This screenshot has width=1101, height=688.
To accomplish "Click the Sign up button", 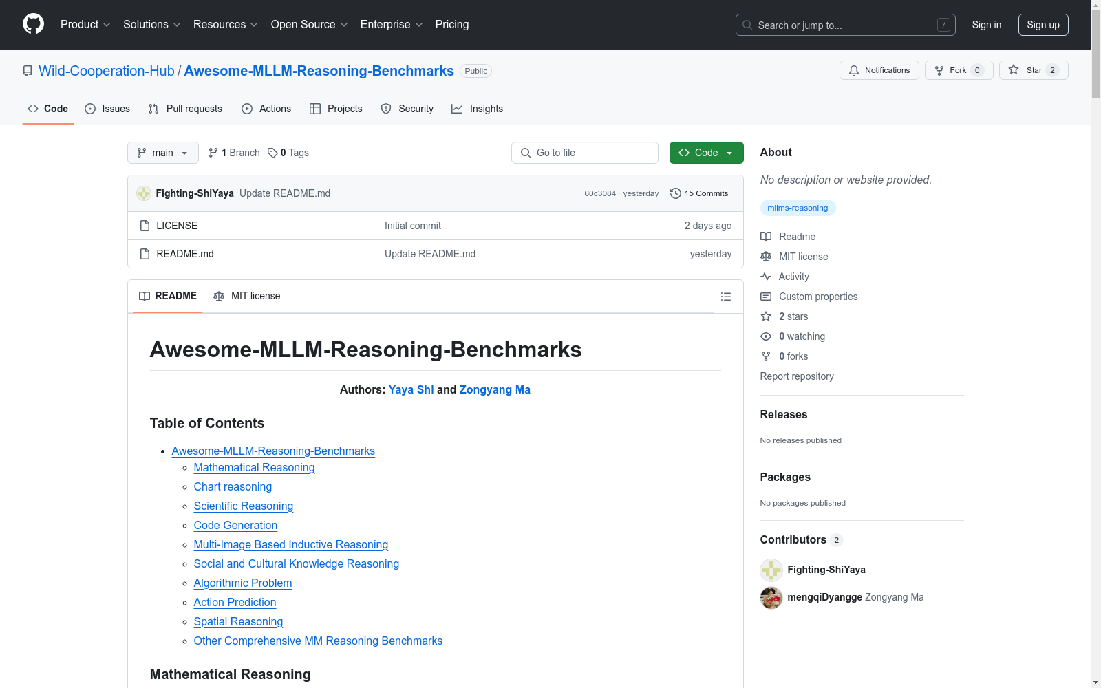I will (1043, 25).
